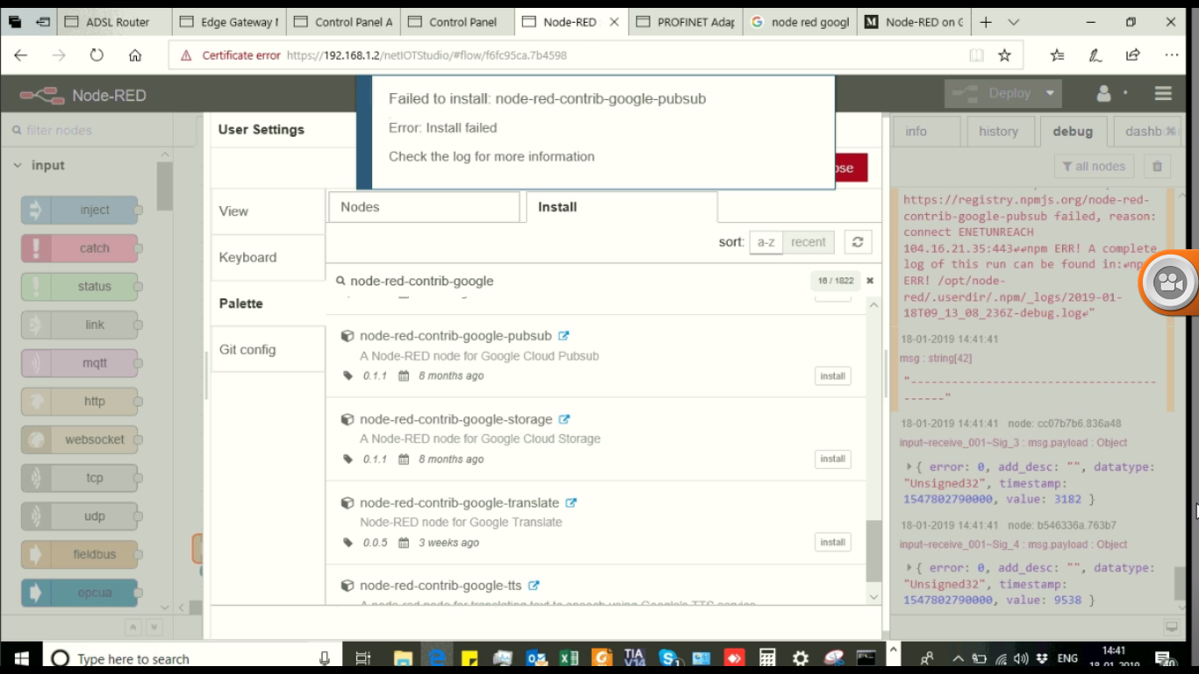Toggle sort order to a-z
This screenshot has width=1199, height=674.
(x=765, y=242)
